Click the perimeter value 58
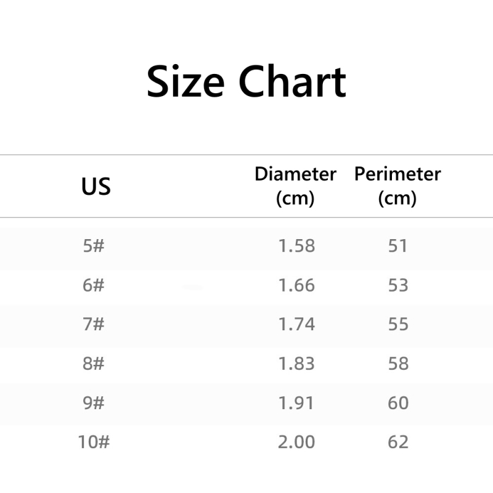The image size is (493, 493). click(398, 364)
